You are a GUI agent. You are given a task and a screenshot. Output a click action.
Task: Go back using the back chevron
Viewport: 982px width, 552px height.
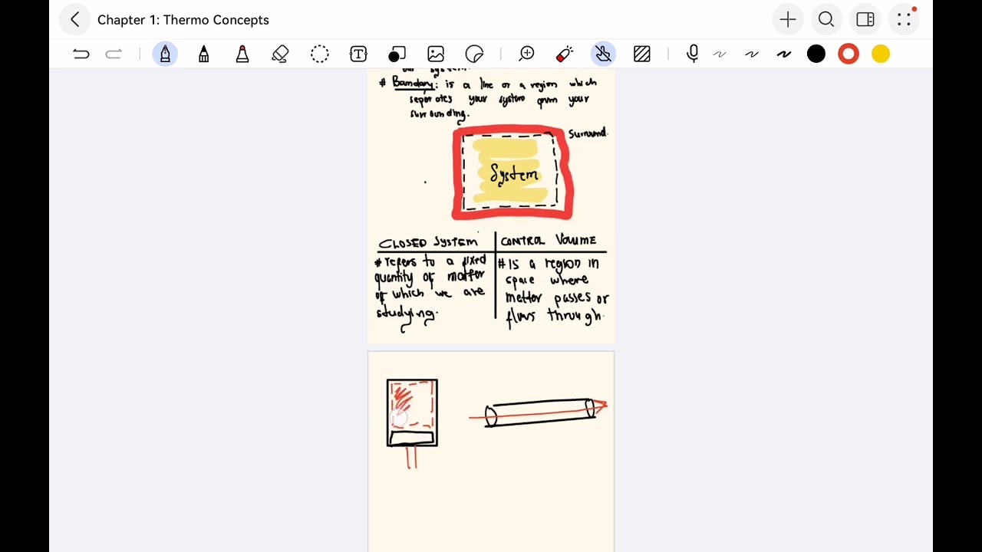coord(74,20)
